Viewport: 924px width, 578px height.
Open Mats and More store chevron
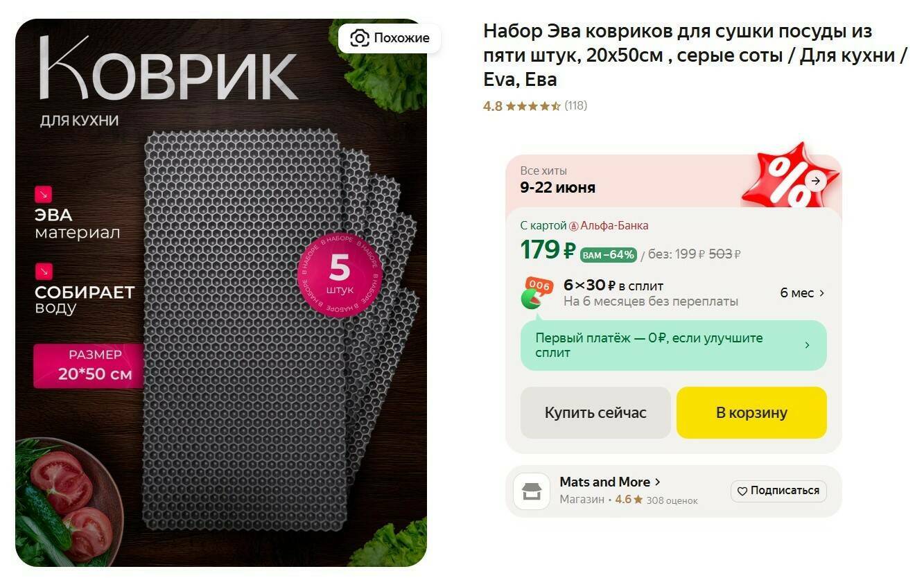coord(658,482)
